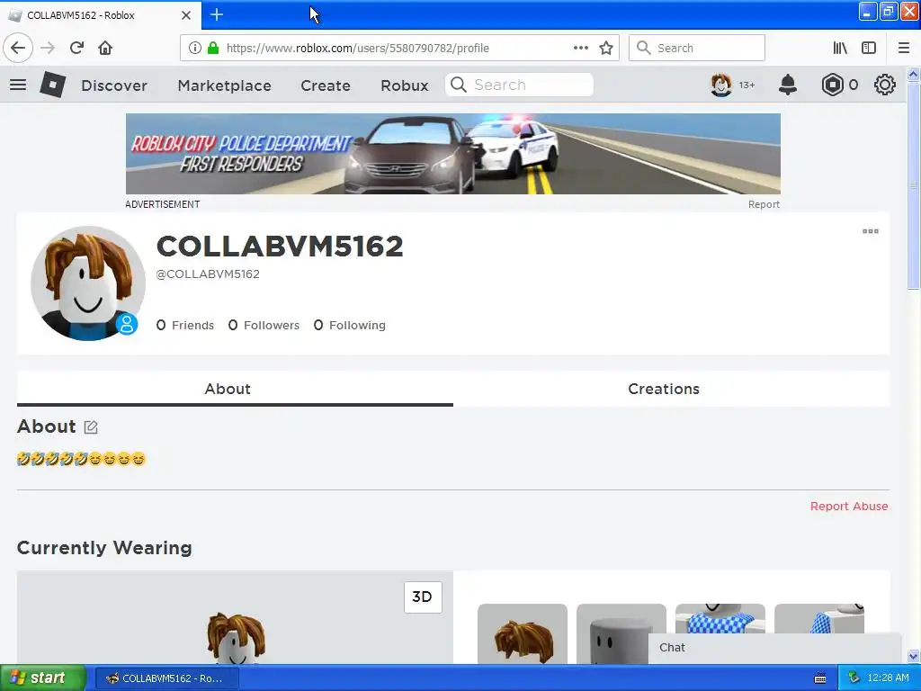
Task: Open the Firefox hamburger menu
Action: pyautogui.click(x=904, y=48)
